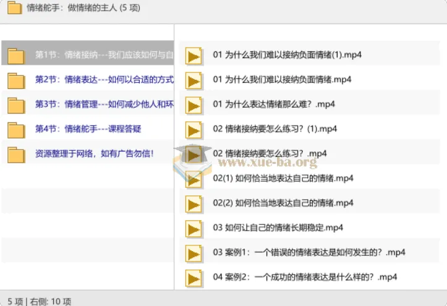This screenshot has width=447, height=306.
Task: Select file name 03 案例1：一个错误的情绪表达是如何发生的
Action: point(309,252)
